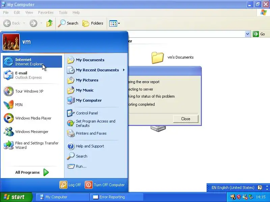Click EN English language bar indicator
This screenshot has height=202, width=270.
(233, 188)
